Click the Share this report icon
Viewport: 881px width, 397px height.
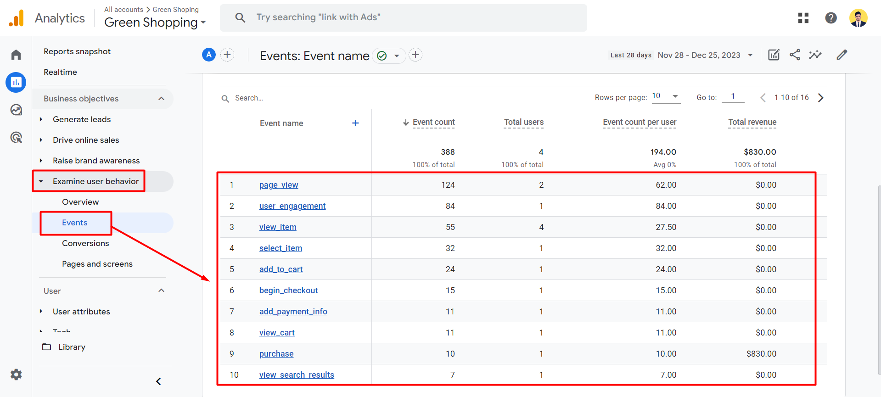pyautogui.click(x=795, y=55)
